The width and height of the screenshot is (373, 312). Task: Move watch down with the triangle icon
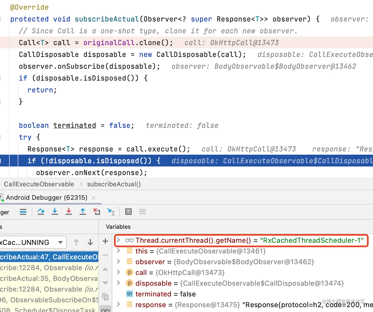[x=105, y=283]
